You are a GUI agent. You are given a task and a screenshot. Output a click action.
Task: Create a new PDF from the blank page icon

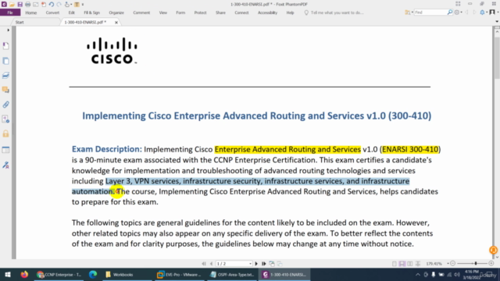(x=44, y=5)
